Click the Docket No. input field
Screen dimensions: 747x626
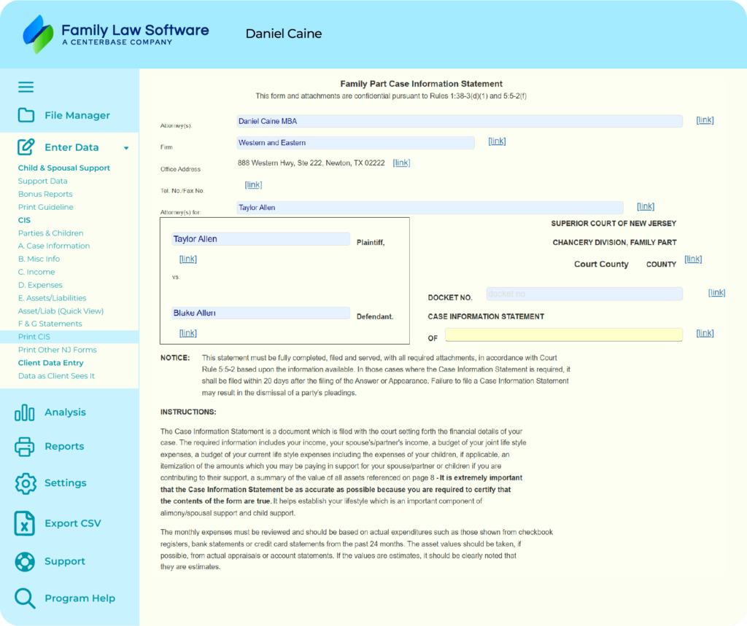pos(584,294)
